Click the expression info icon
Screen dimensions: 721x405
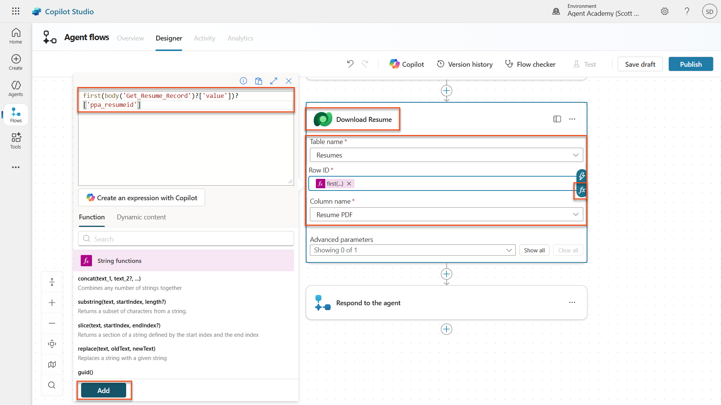pyautogui.click(x=243, y=81)
